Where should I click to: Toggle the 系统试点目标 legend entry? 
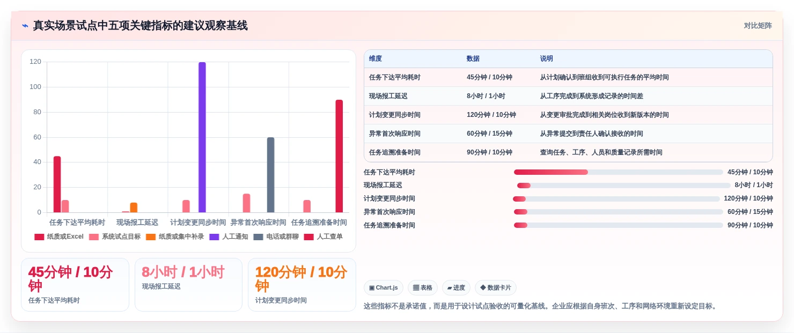click(x=115, y=236)
